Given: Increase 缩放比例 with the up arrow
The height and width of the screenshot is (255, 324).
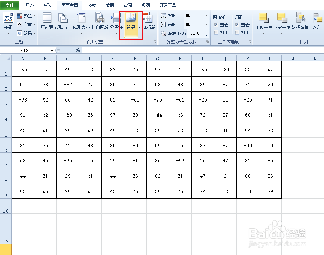Looking at the screenshot, I should 206,32.
